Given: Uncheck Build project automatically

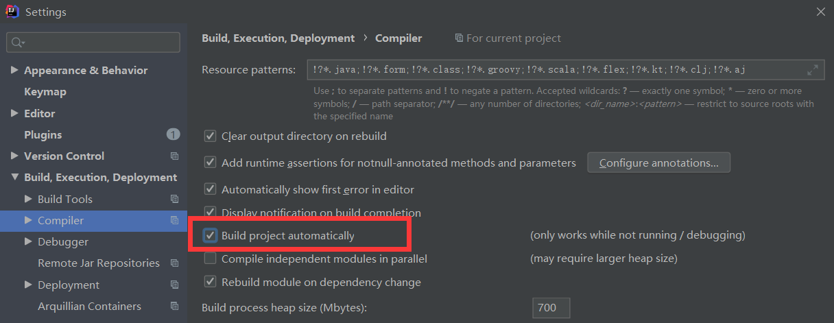Looking at the screenshot, I should pos(210,235).
